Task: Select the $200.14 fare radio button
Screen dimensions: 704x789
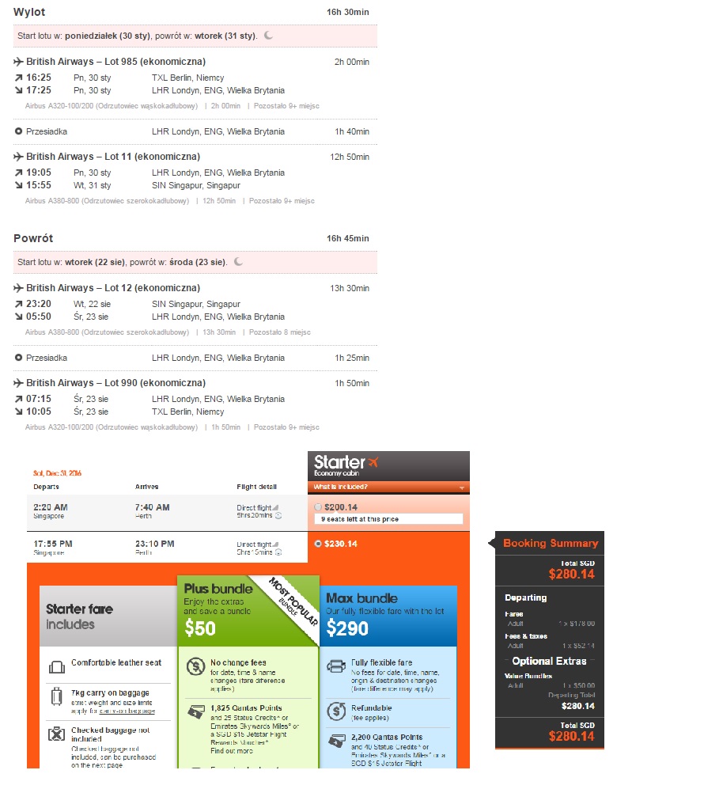Action: 318,507
